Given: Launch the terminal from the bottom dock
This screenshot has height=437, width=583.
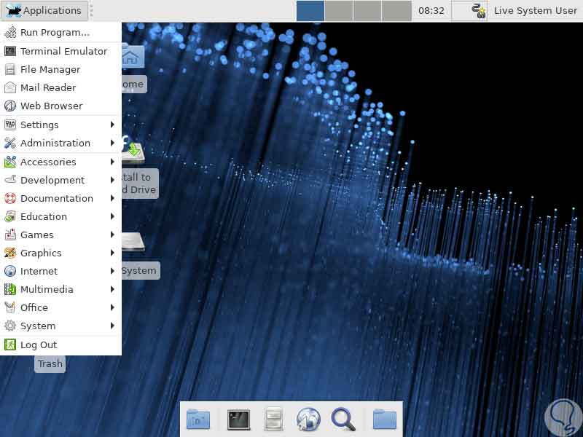Looking at the screenshot, I should click(x=238, y=420).
